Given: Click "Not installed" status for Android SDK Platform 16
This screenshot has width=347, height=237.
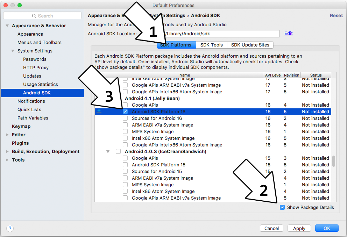Looking at the screenshot, I should coord(316,112).
